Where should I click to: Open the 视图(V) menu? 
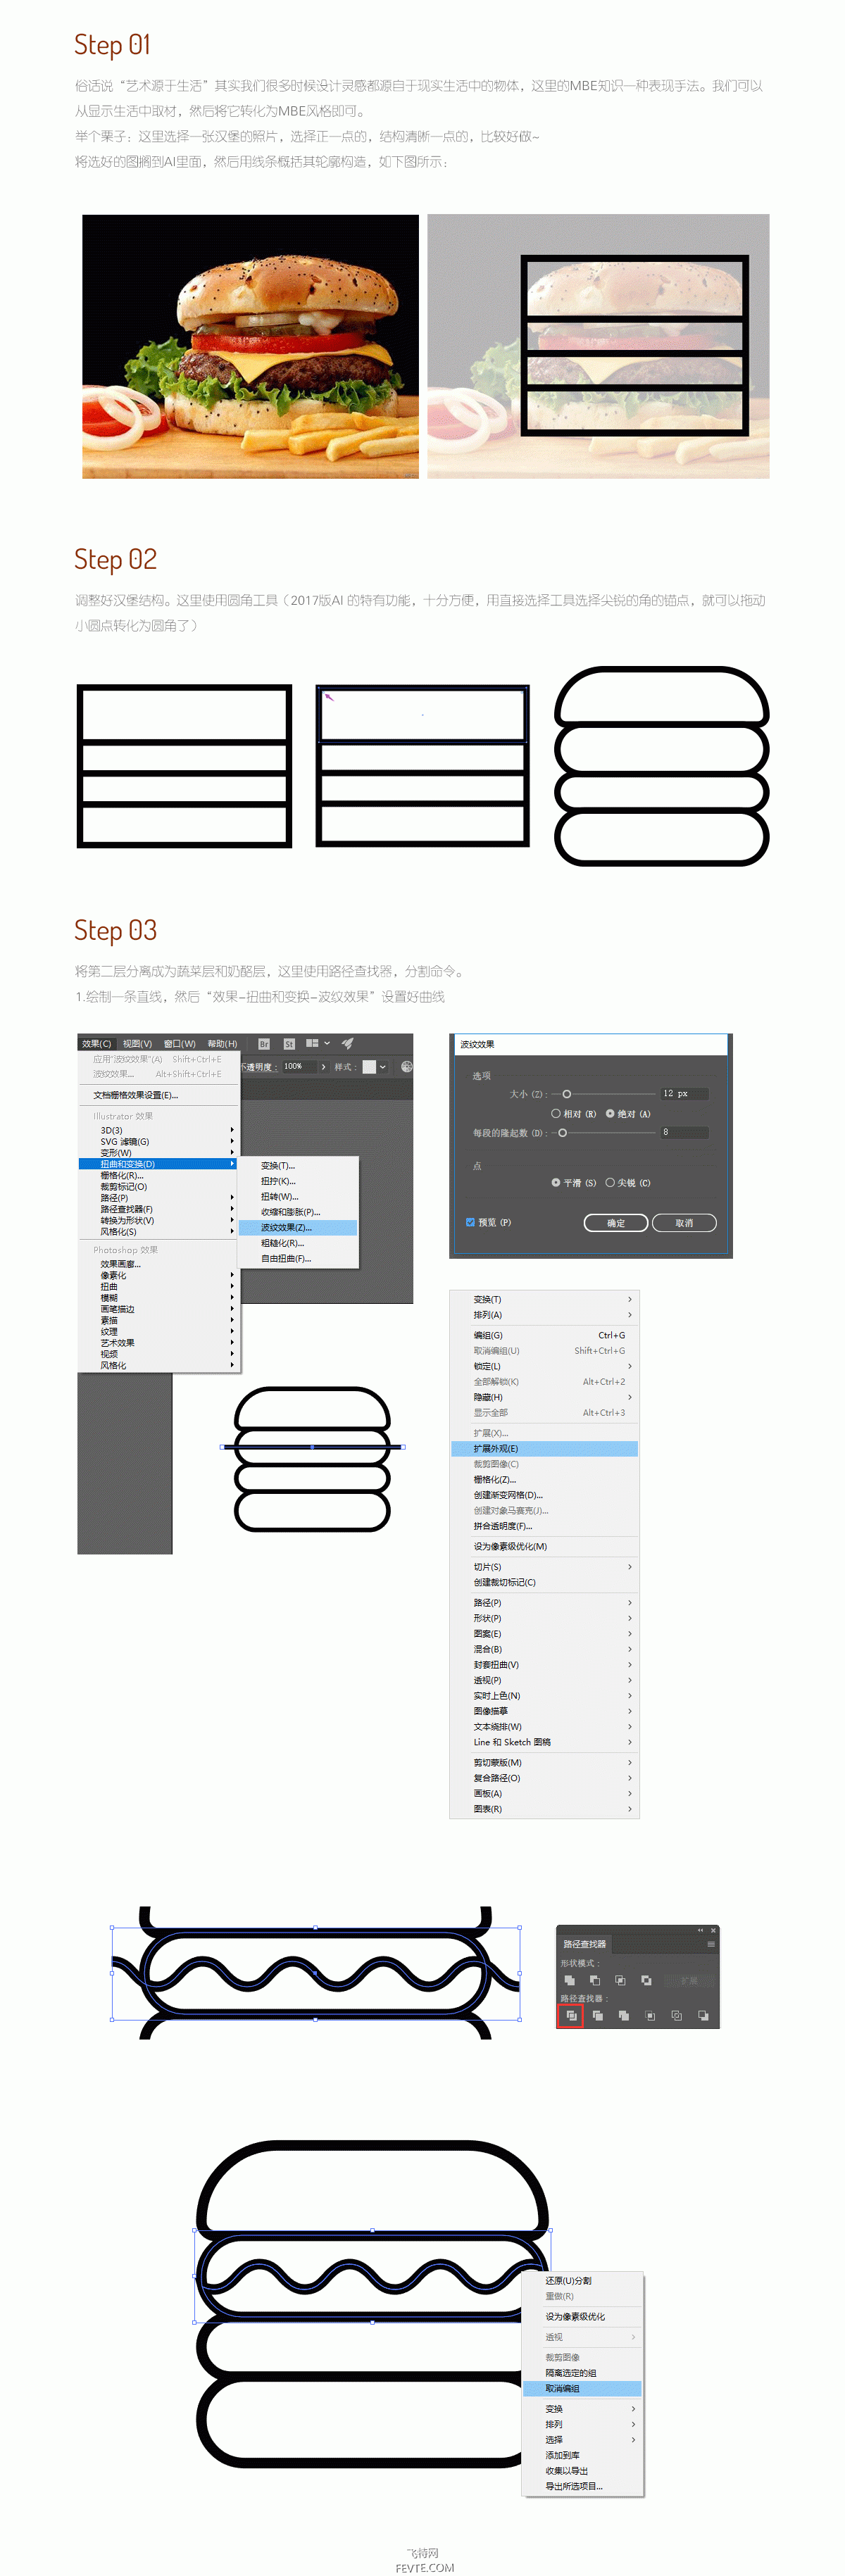click(137, 1043)
